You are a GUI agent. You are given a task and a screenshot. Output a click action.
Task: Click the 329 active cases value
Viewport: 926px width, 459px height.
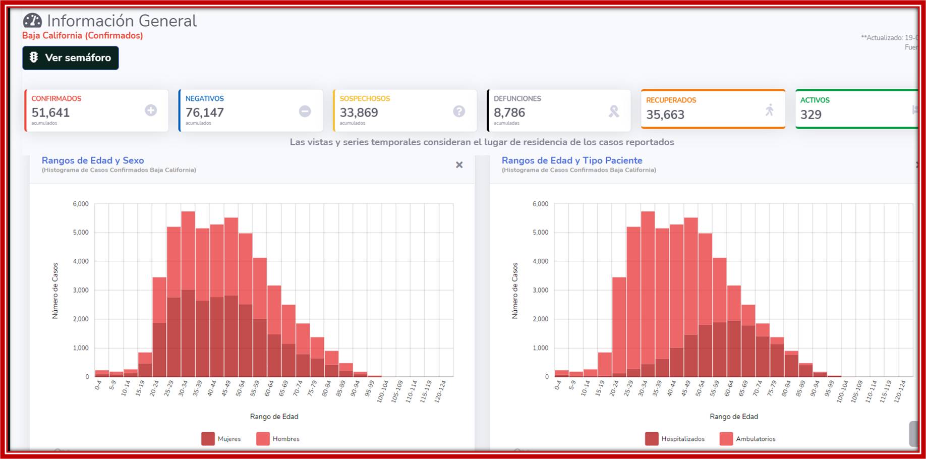point(811,114)
